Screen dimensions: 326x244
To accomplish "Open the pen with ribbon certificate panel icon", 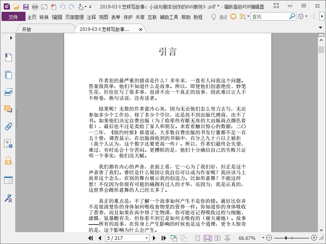I will tap(8, 198).
